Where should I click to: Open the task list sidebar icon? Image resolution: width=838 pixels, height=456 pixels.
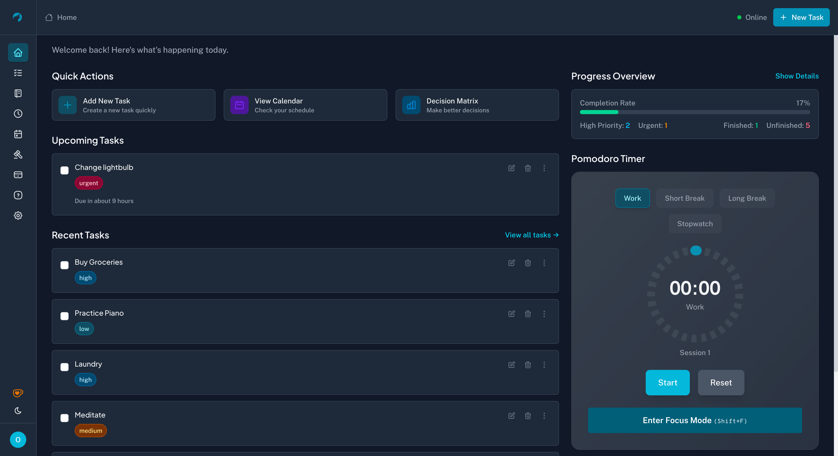click(x=18, y=73)
